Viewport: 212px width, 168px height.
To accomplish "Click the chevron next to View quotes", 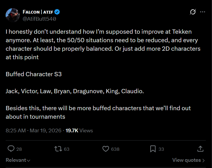I will tap(204, 160).
